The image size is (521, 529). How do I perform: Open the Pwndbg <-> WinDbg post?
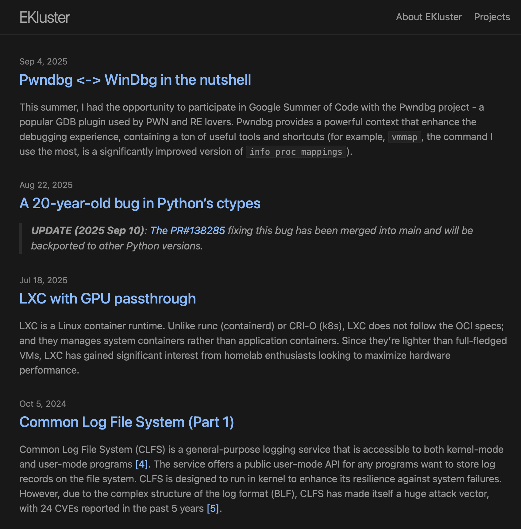tap(135, 80)
